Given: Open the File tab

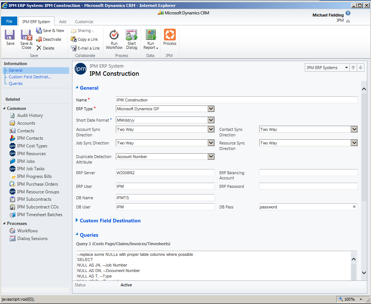Looking at the screenshot, I should [9, 21].
